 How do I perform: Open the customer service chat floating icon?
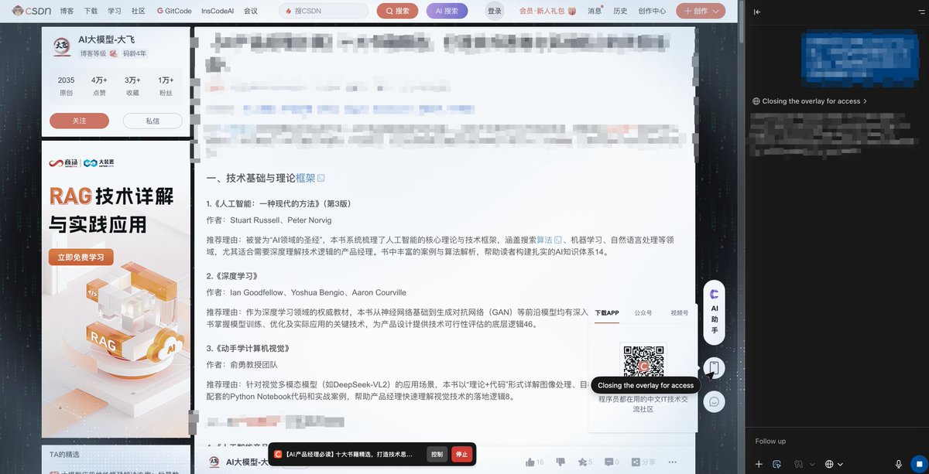tap(714, 401)
